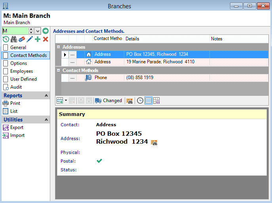This screenshot has width=272, height=203.
Task: Click the Postal green checkmark
Action: [99, 161]
